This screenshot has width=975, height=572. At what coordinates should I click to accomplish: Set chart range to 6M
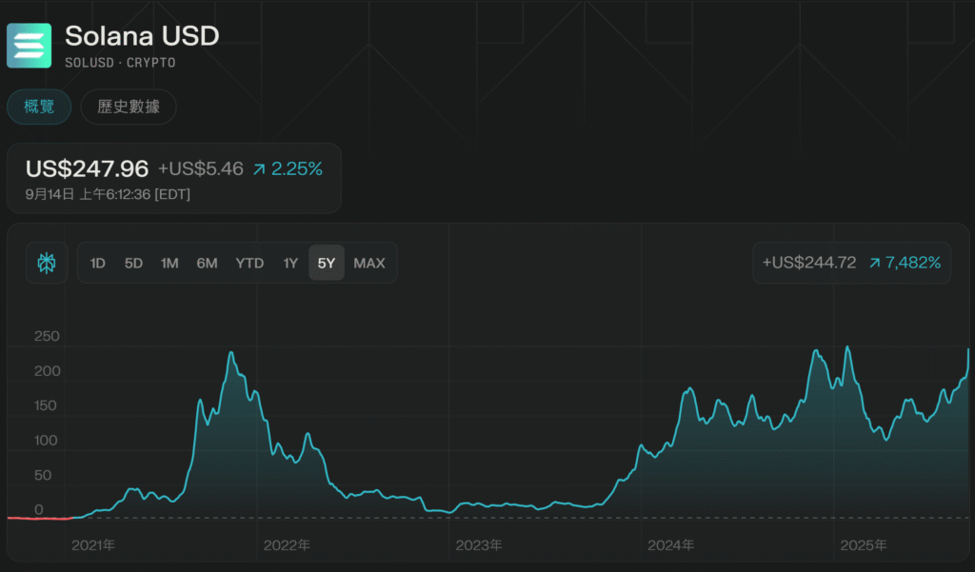[207, 263]
